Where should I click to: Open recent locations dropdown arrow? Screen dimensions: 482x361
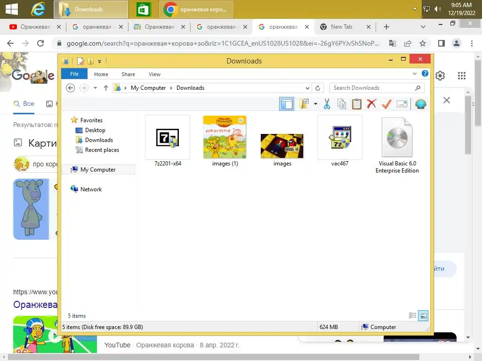[95, 88]
